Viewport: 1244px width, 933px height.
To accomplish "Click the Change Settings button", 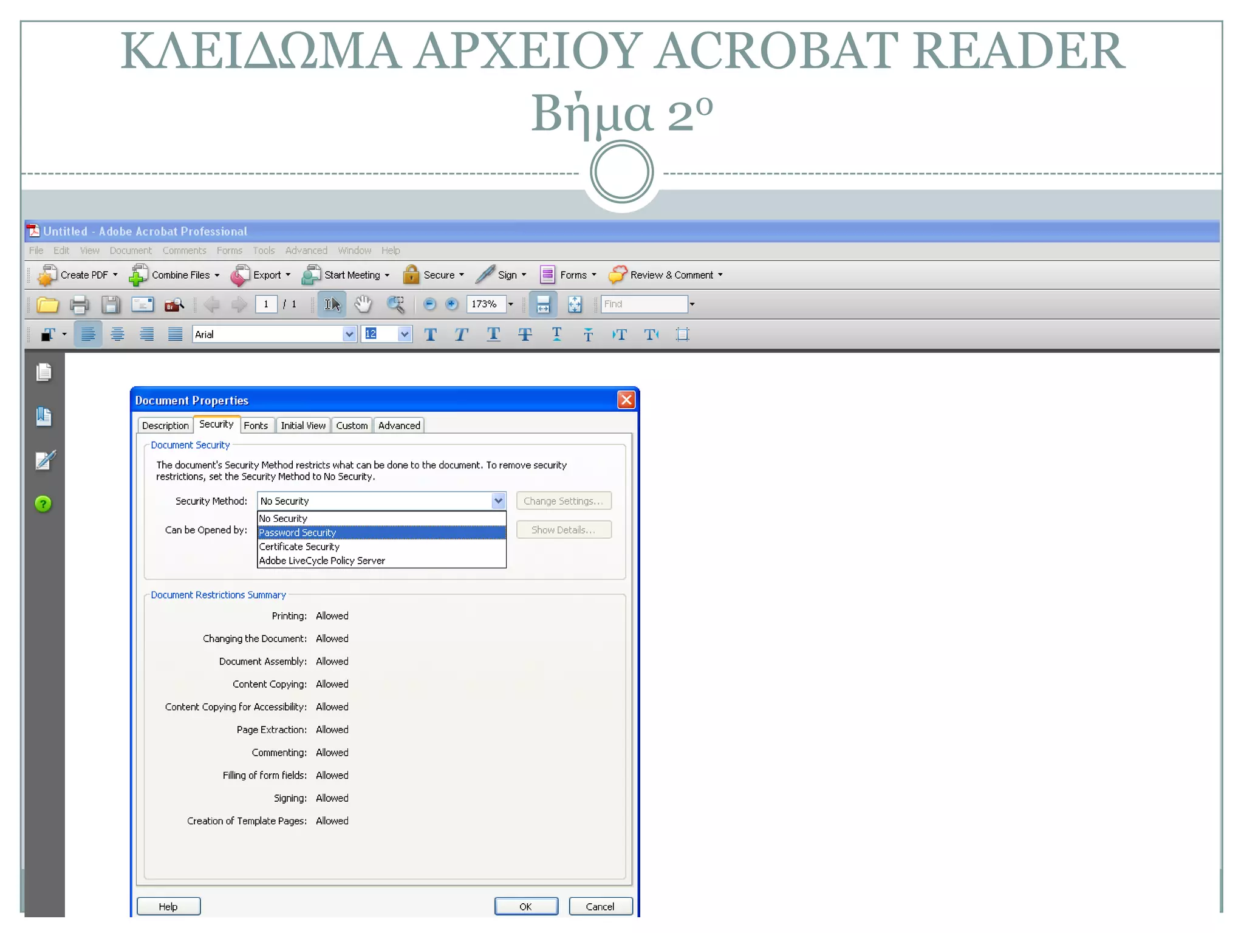I will [564, 501].
